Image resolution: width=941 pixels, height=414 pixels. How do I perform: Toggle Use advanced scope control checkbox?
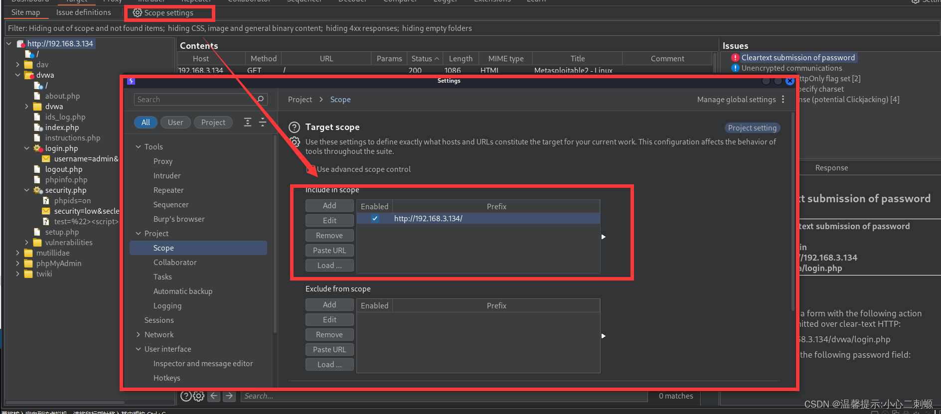(x=311, y=169)
